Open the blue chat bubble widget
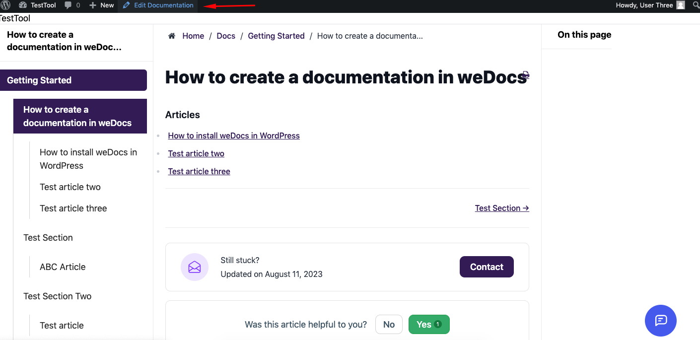Screen dimensions: 700x340 click(661, 321)
